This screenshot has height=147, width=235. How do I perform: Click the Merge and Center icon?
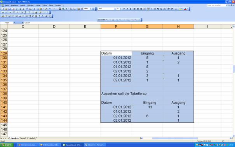[144, 9]
